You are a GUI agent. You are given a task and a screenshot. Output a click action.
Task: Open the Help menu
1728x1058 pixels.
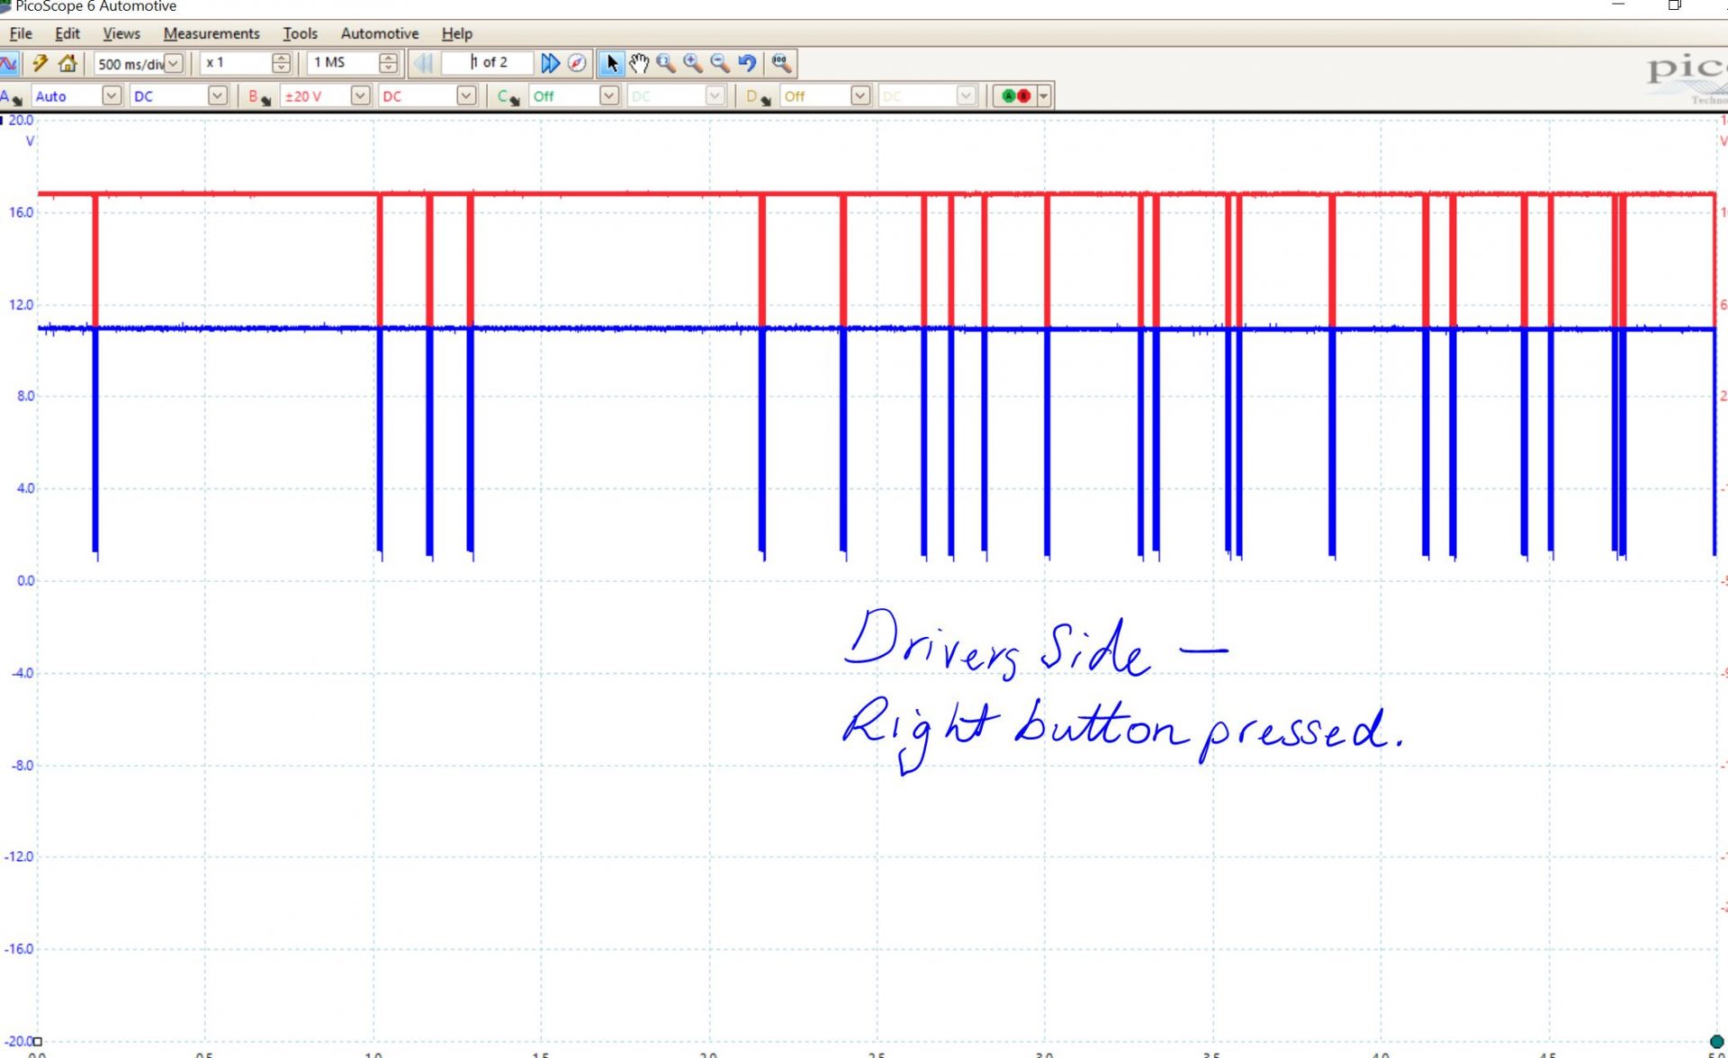click(x=457, y=33)
